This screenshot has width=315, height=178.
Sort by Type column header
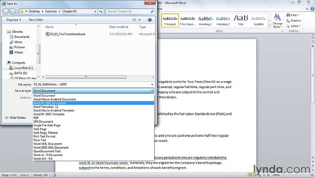(x=142, y=27)
